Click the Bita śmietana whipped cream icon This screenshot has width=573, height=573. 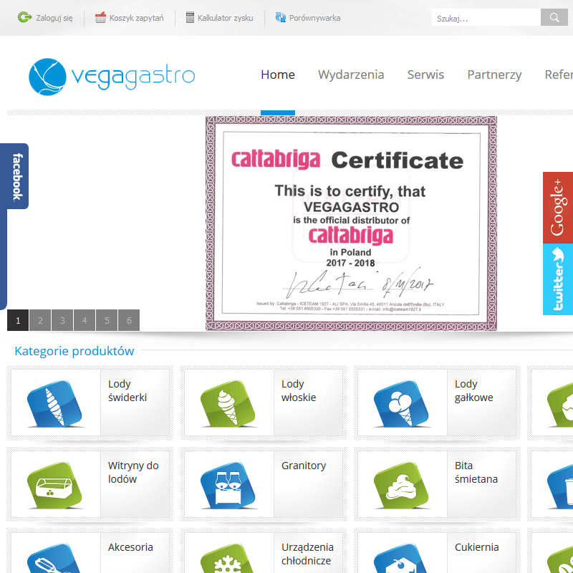pyautogui.click(x=401, y=486)
